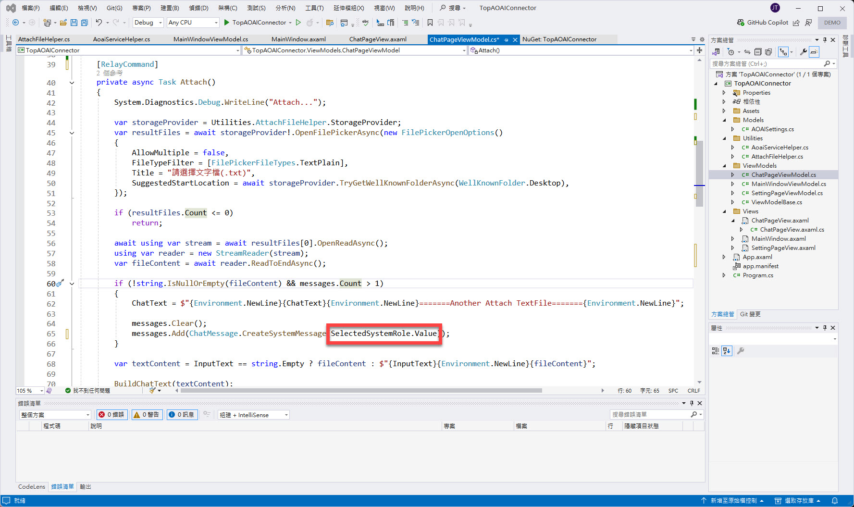Open the 組建 + IntelliSense dropdown
854x507 pixels.
[x=253, y=415]
